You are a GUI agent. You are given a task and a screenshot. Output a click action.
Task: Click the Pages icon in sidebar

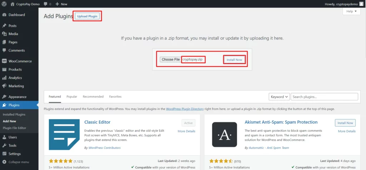click(x=4, y=42)
